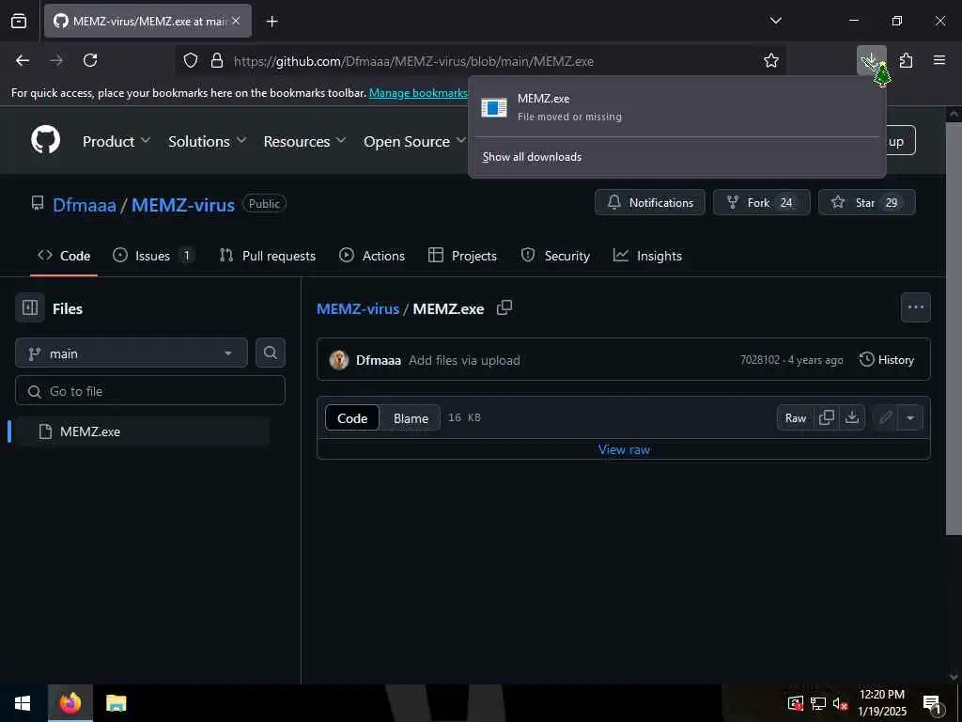Click the network tray icon
This screenshot has height=722, width=962.
[x=818, y=703]
